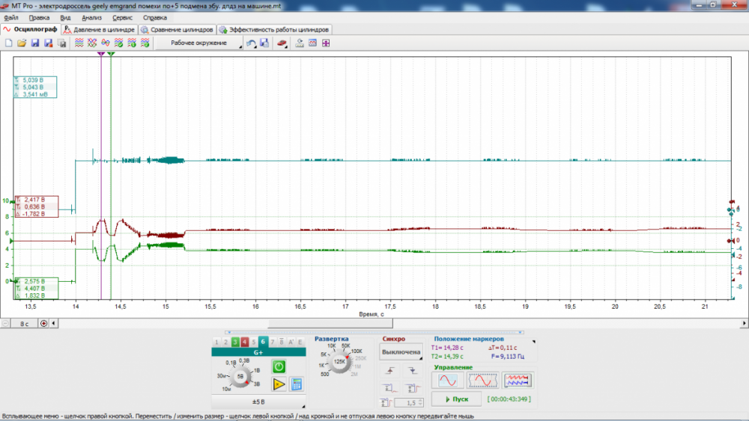Toggle channel 4 red button

(x=244, y=342)
